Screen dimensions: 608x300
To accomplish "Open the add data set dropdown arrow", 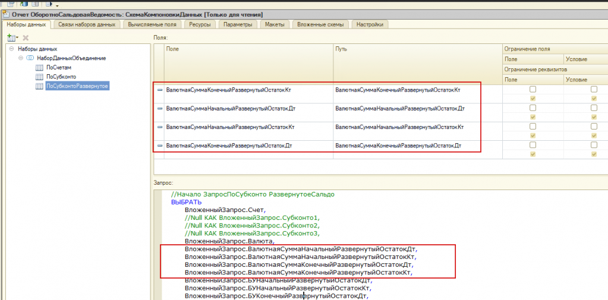I will (x=17, y=38).
